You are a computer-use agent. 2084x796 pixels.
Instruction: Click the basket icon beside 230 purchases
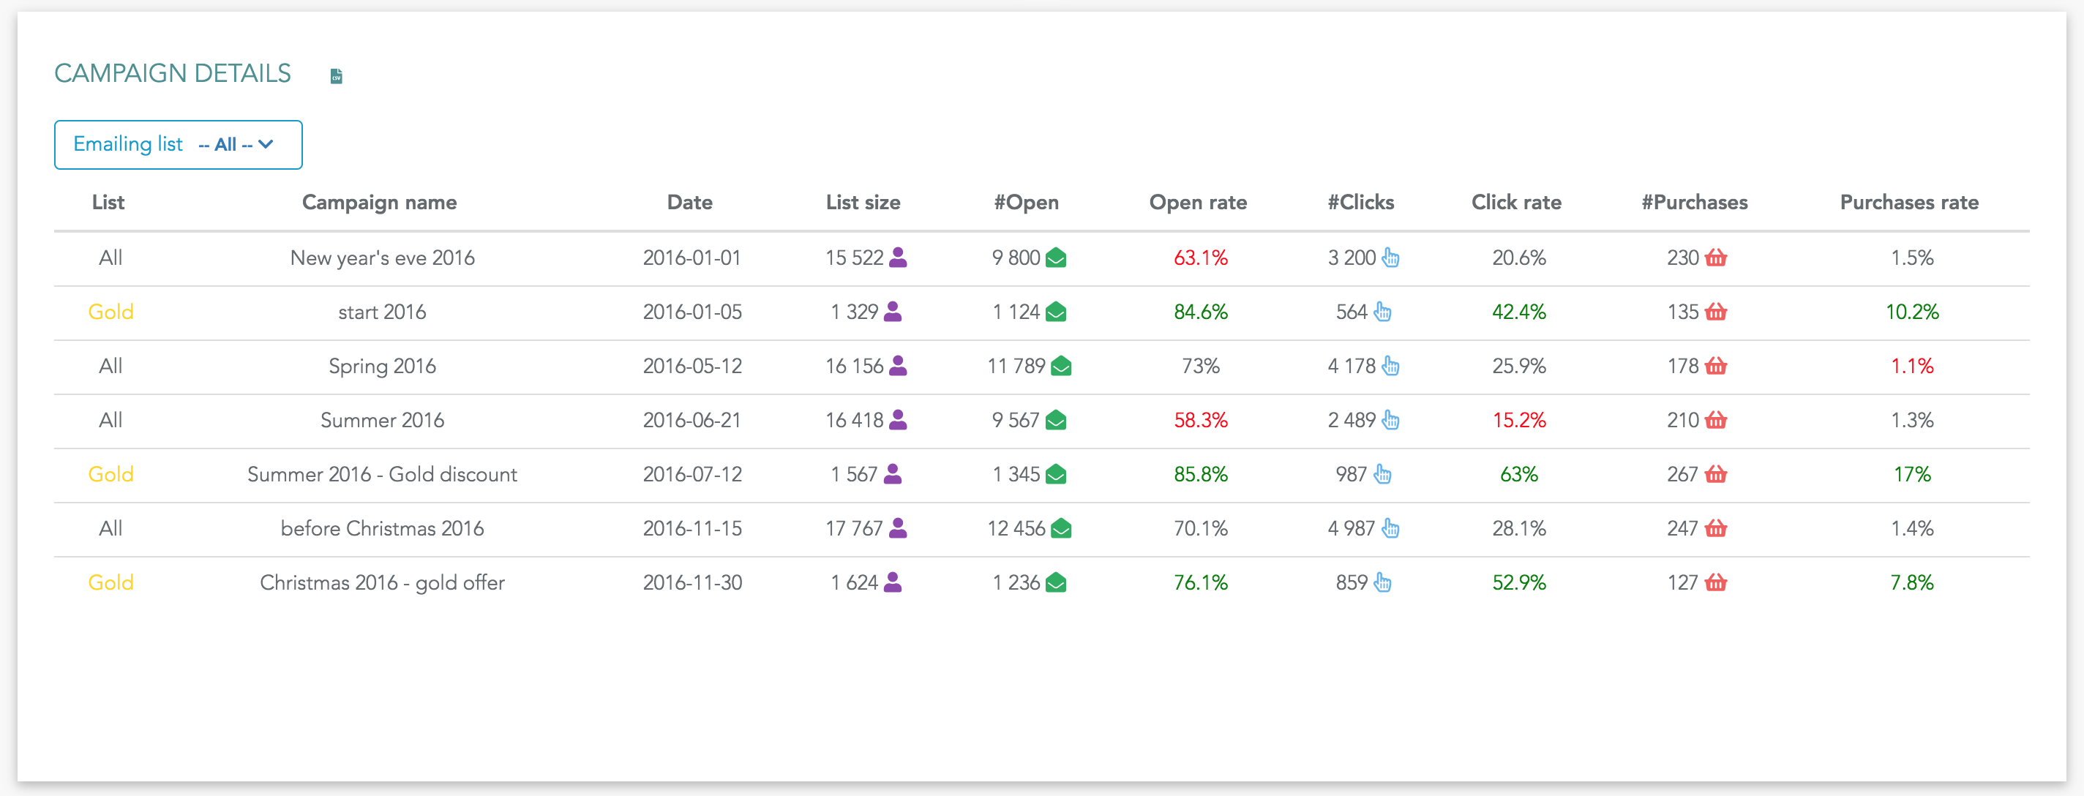coord(1716,258)
